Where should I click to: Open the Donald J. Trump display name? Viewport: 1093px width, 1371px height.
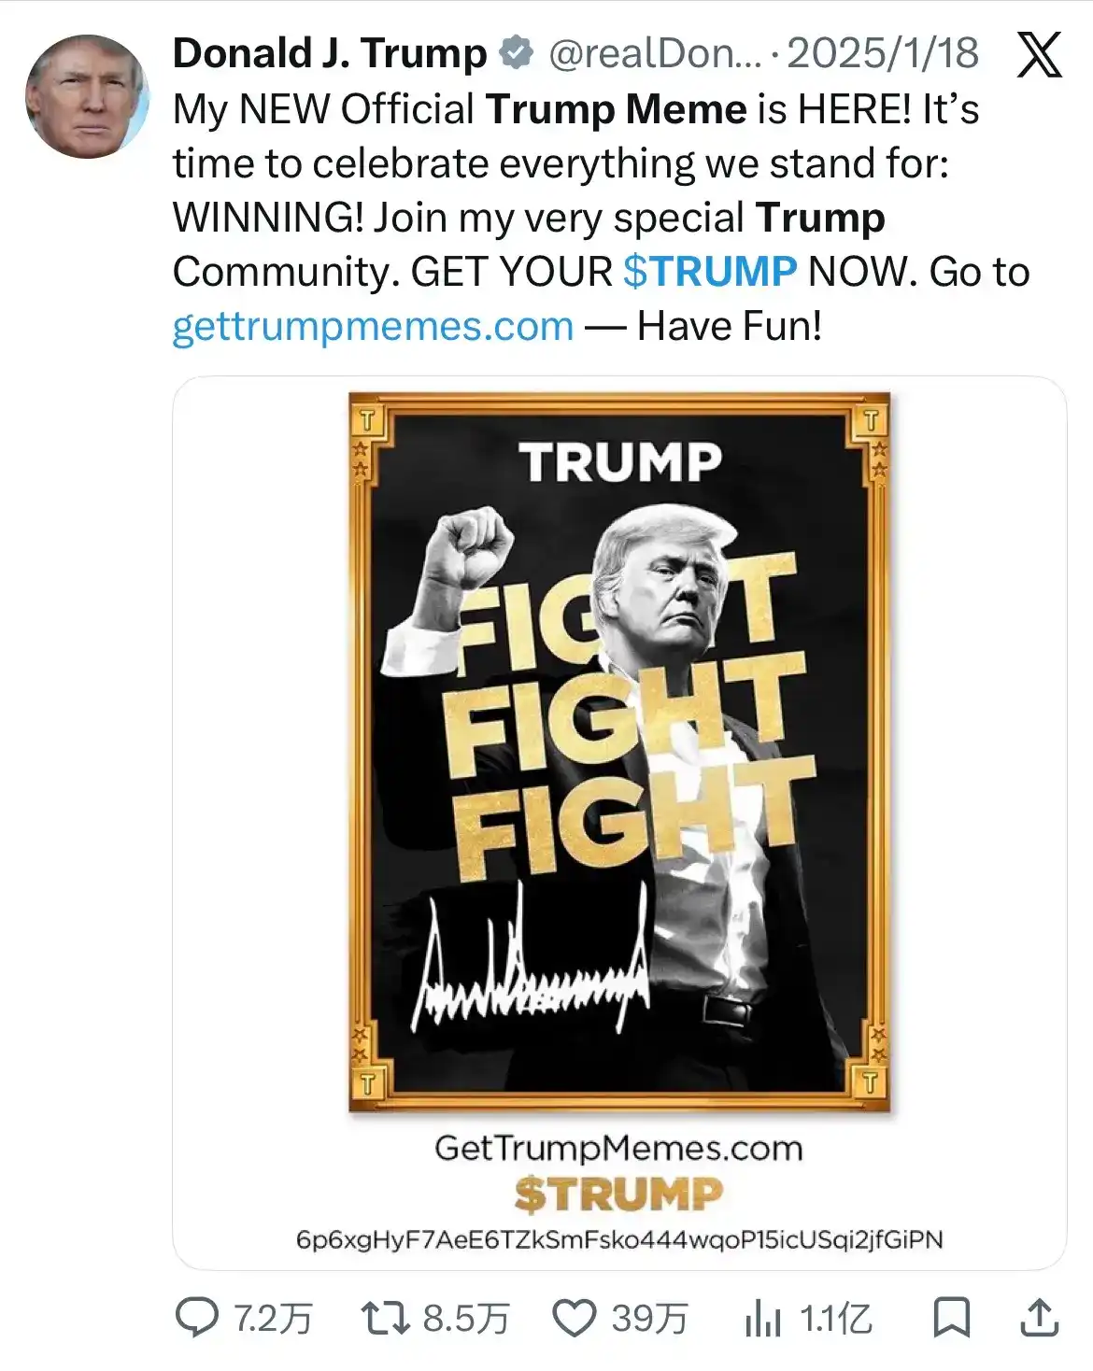coord(330,53)
